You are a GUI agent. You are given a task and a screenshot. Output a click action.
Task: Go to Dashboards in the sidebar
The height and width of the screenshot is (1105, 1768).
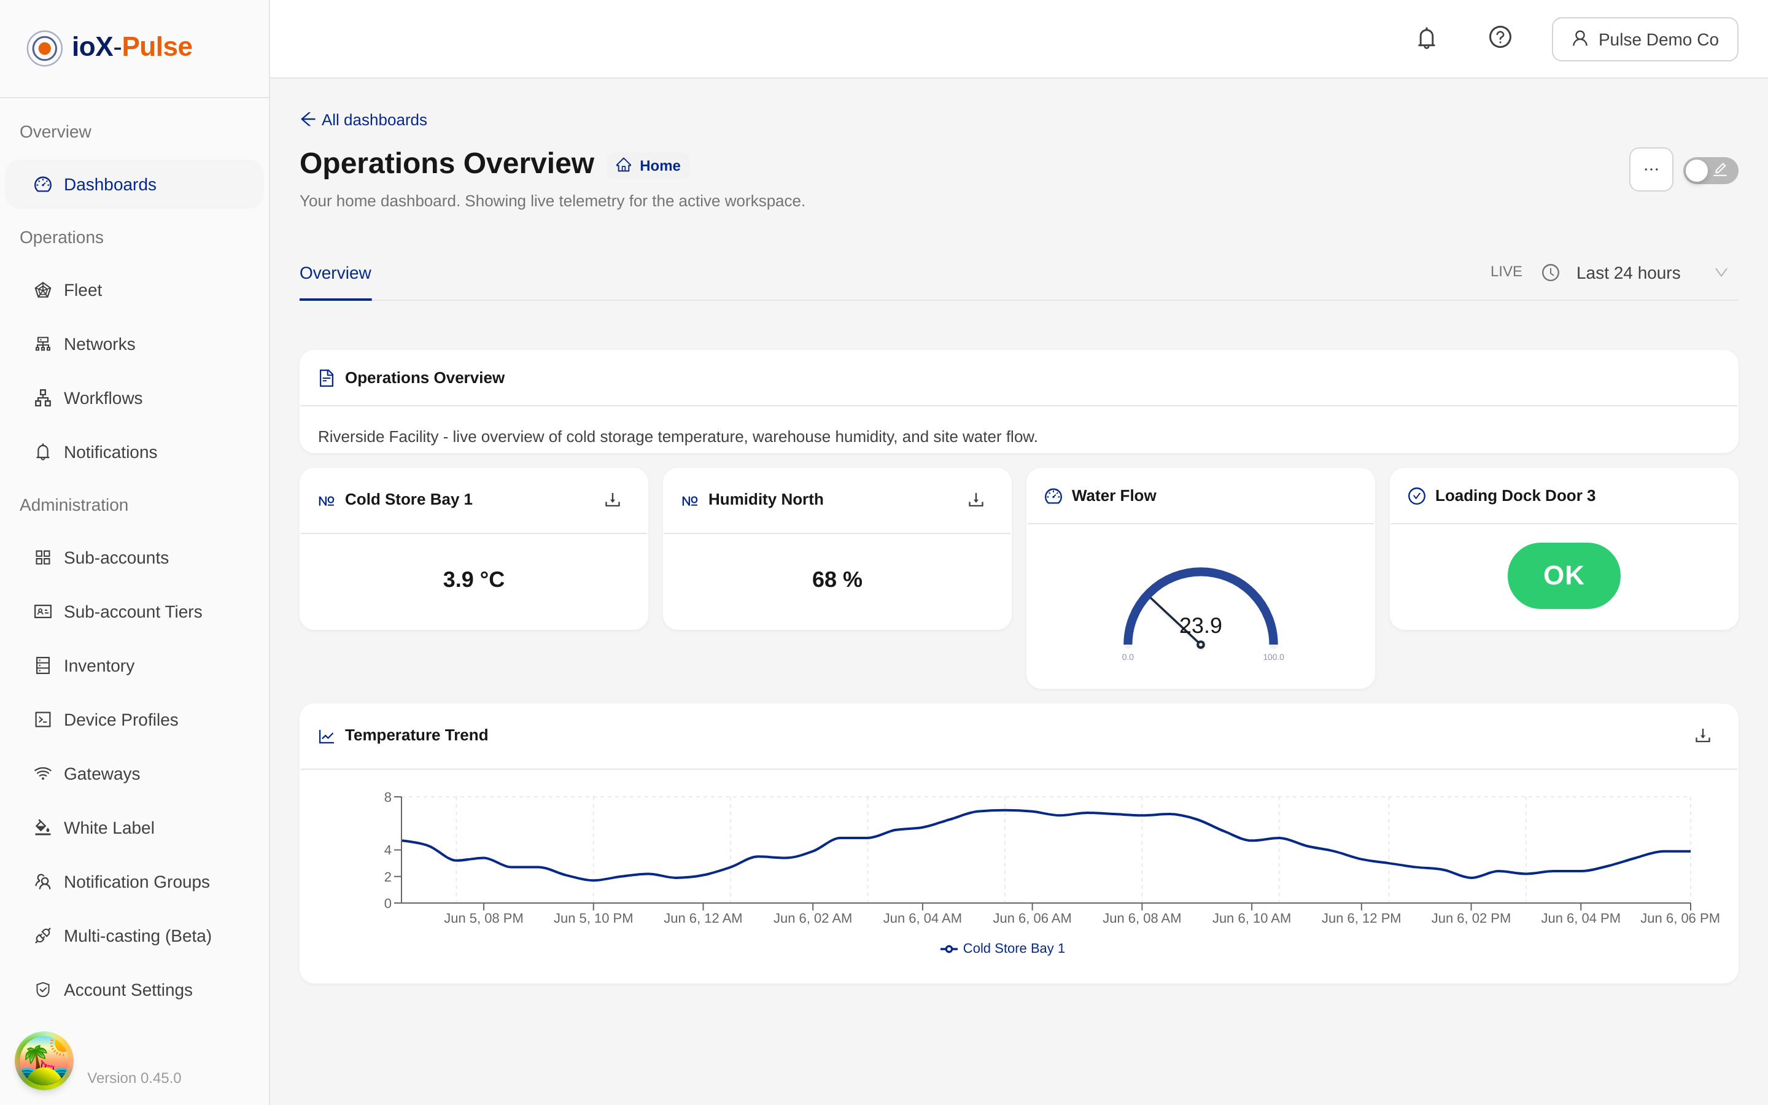[x=134, y=184]
